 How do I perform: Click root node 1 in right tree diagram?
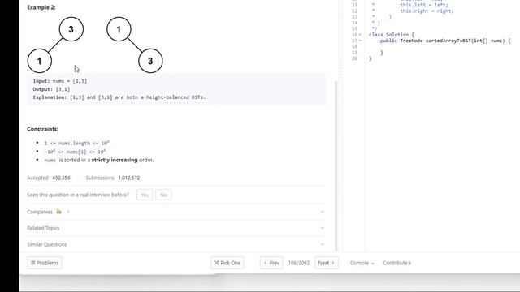pos(119,29)
